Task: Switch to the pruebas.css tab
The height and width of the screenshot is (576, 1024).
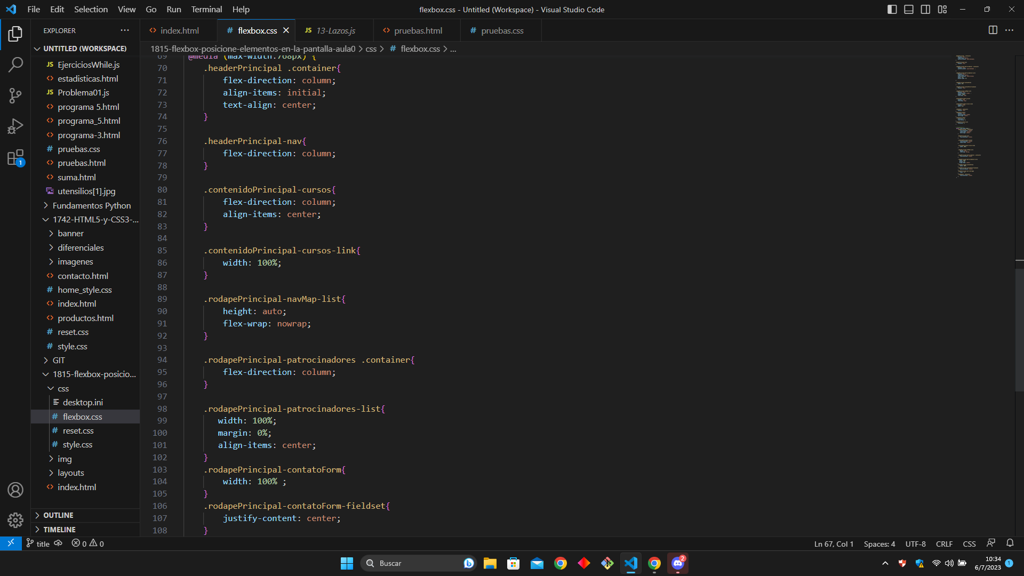Action: tap(501, 30)
